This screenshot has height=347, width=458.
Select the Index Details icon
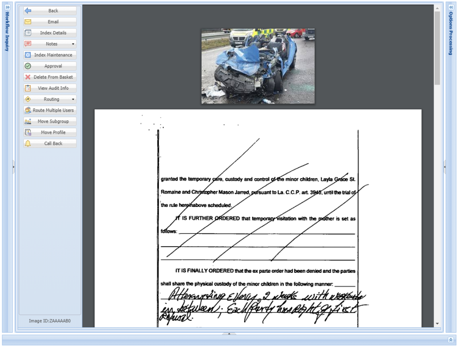tap(28, 33)
